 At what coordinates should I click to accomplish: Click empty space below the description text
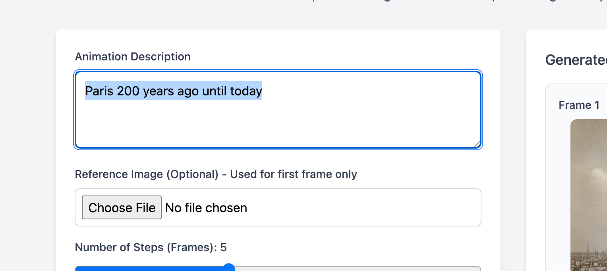click(x=278, y=127)
